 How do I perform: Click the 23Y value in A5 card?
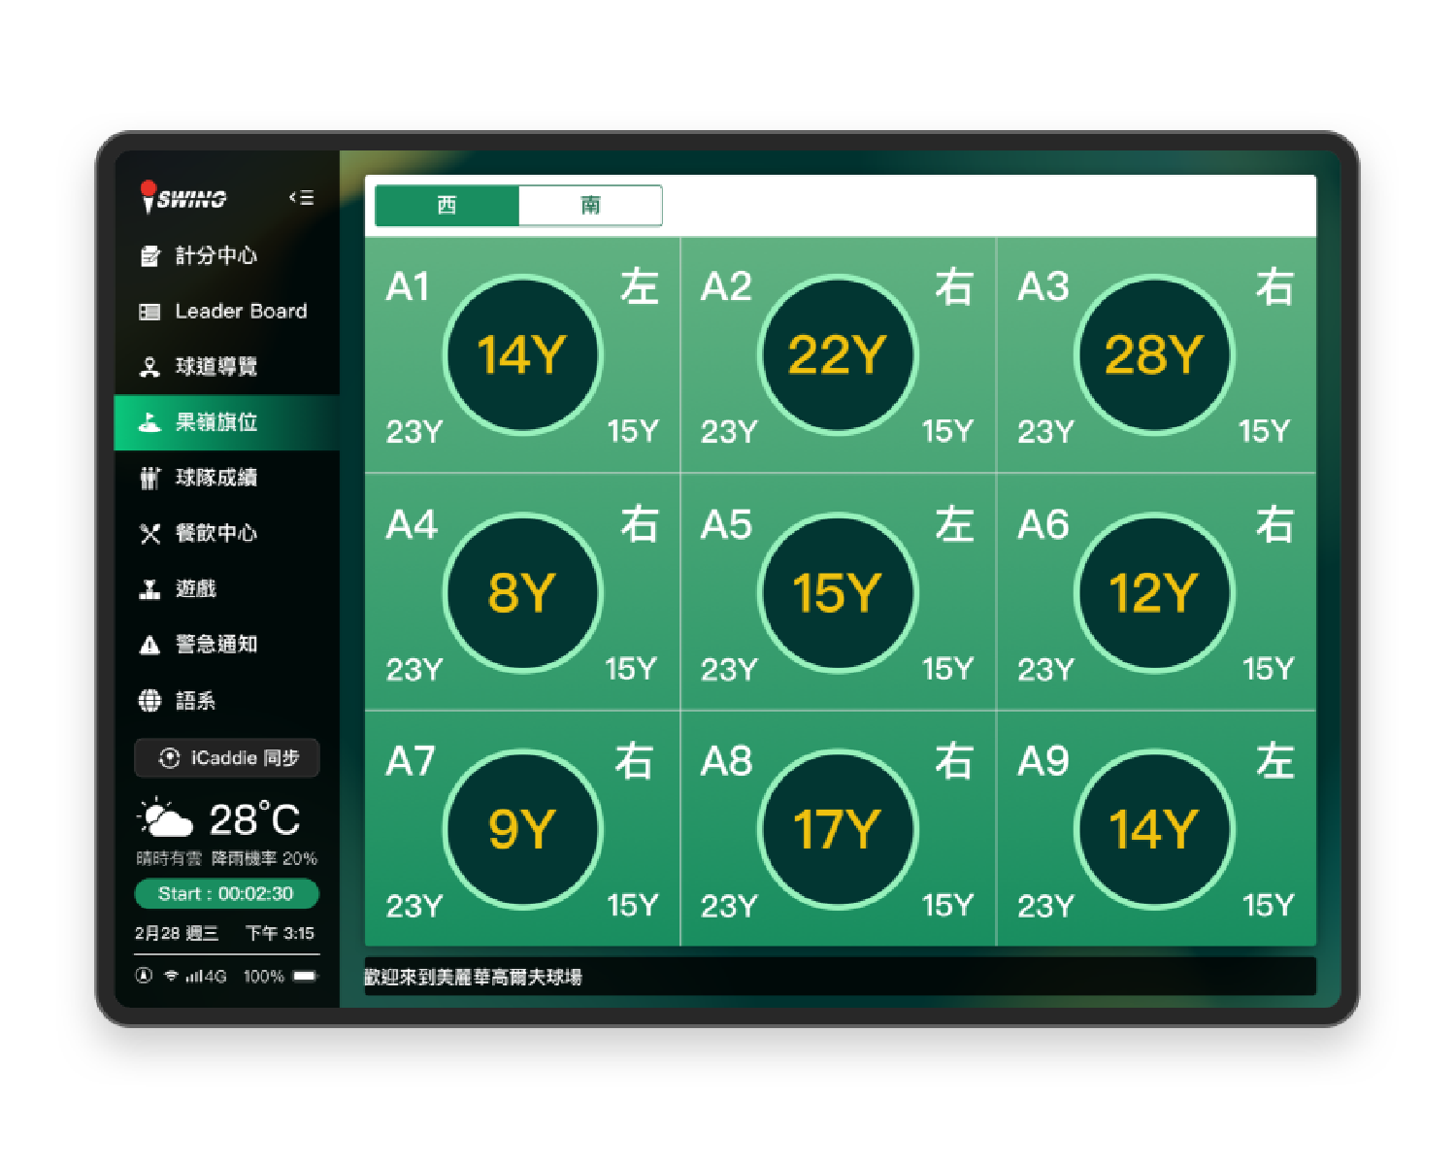[729, 669]
